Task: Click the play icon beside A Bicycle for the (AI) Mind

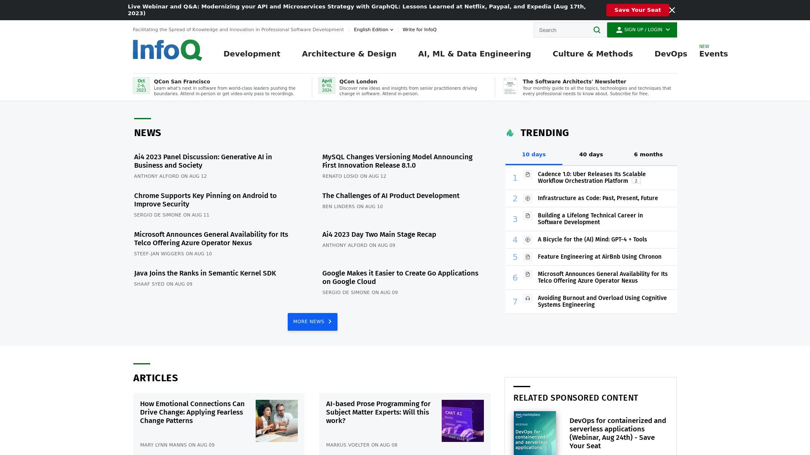Action: click(528, 240)
